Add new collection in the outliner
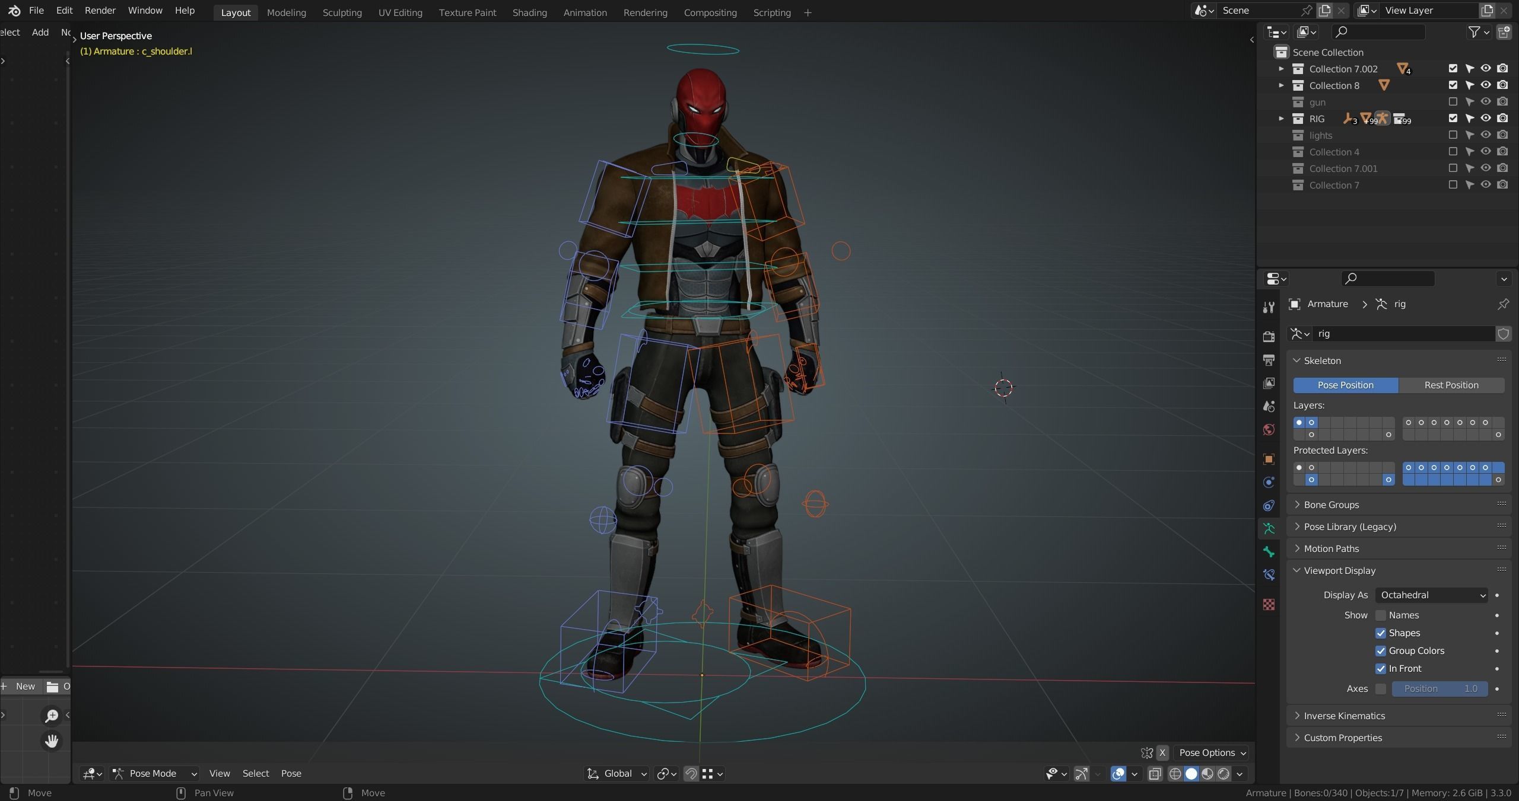The image size is (1519, 801). coord(1504,32)
